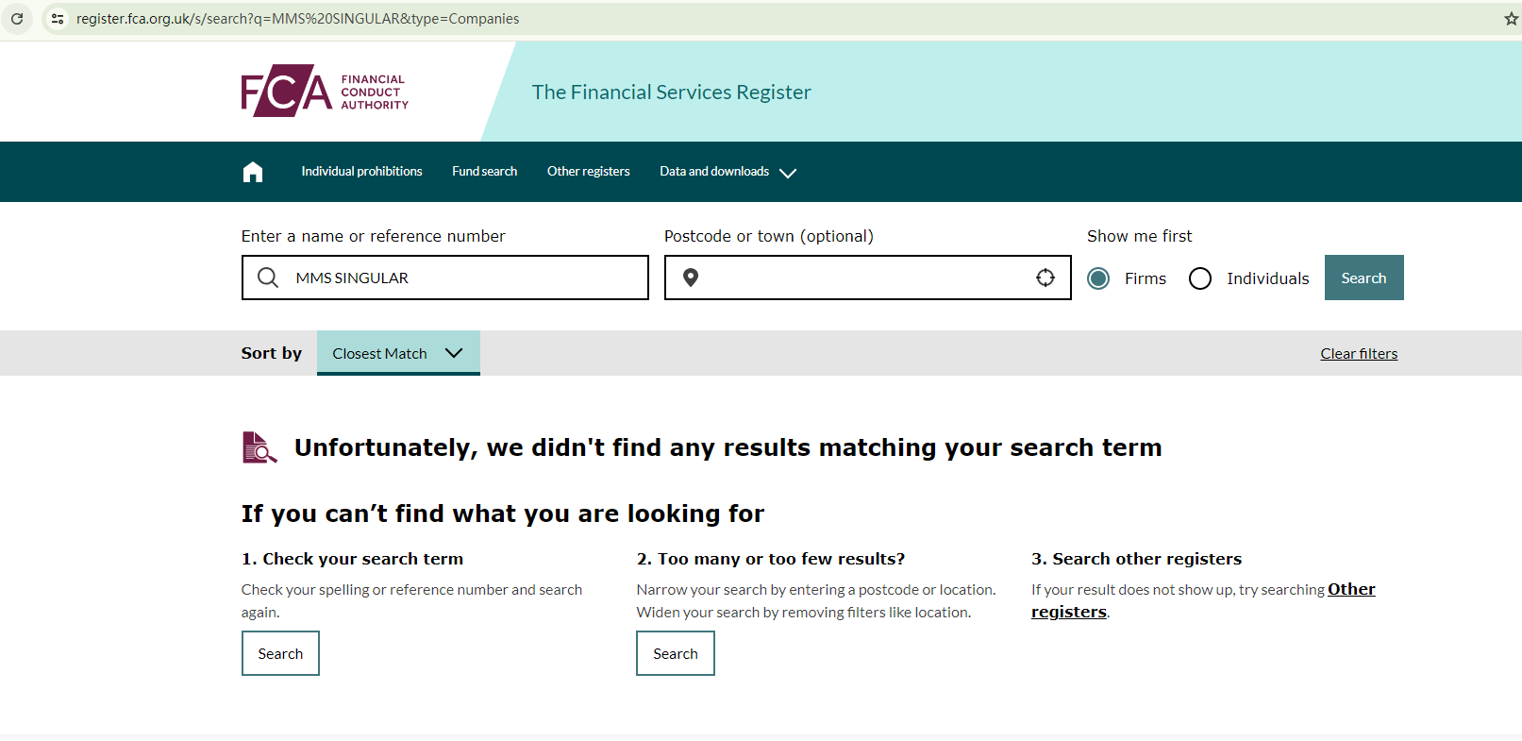Click Search under Check your search term

pos(280,653)
